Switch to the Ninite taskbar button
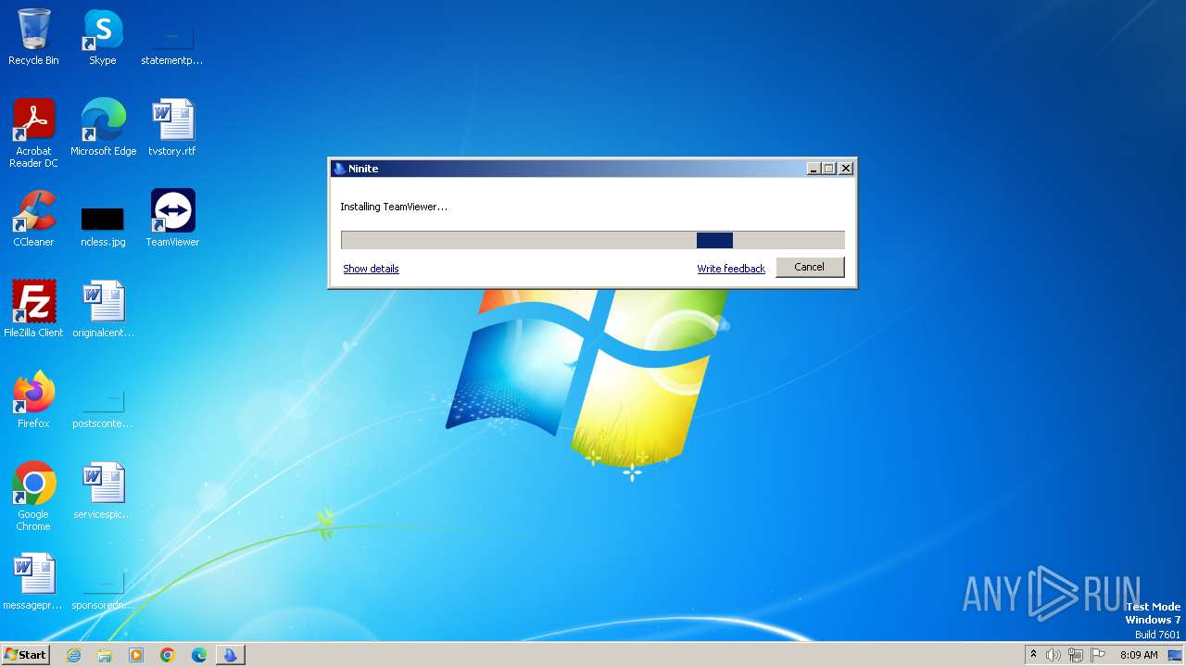Image resolution: width=1186 pixels, height=667 pixels. pyautogui.click(x=231, y=655)
